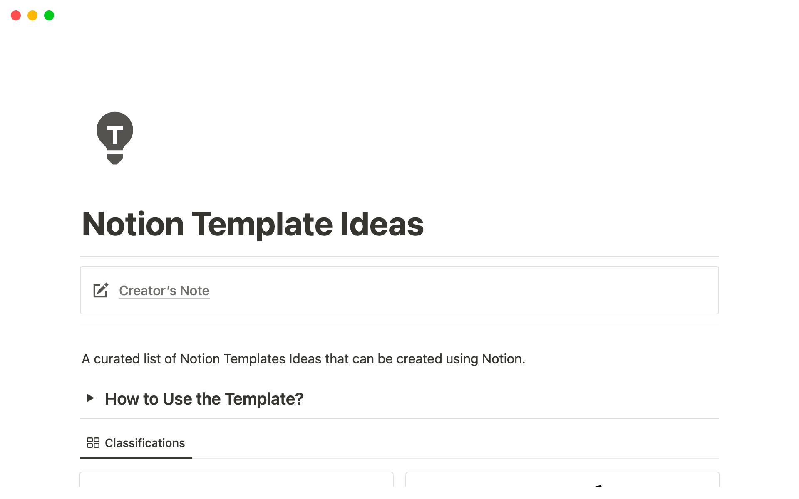Viewport: 799px width, 499px height.
Task: Click the curated list description paragraph
Action: [303, 359]
